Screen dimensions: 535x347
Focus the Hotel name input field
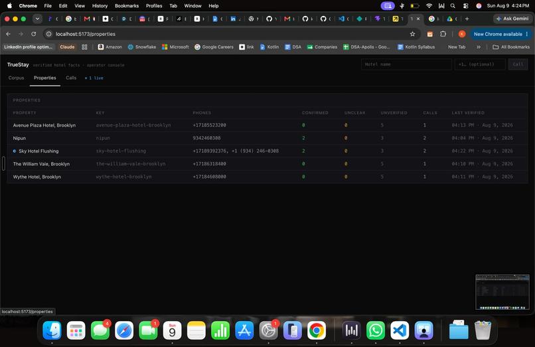click(x=406, y=64)
